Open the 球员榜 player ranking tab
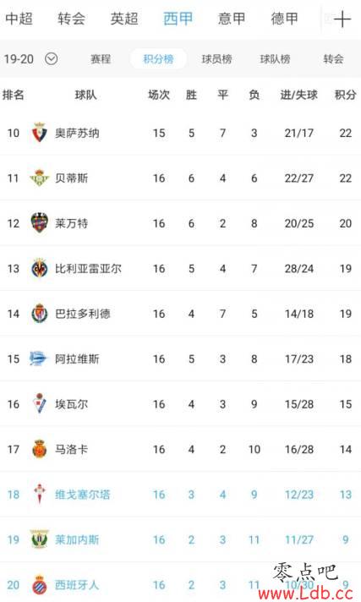 tap(216, 59)
